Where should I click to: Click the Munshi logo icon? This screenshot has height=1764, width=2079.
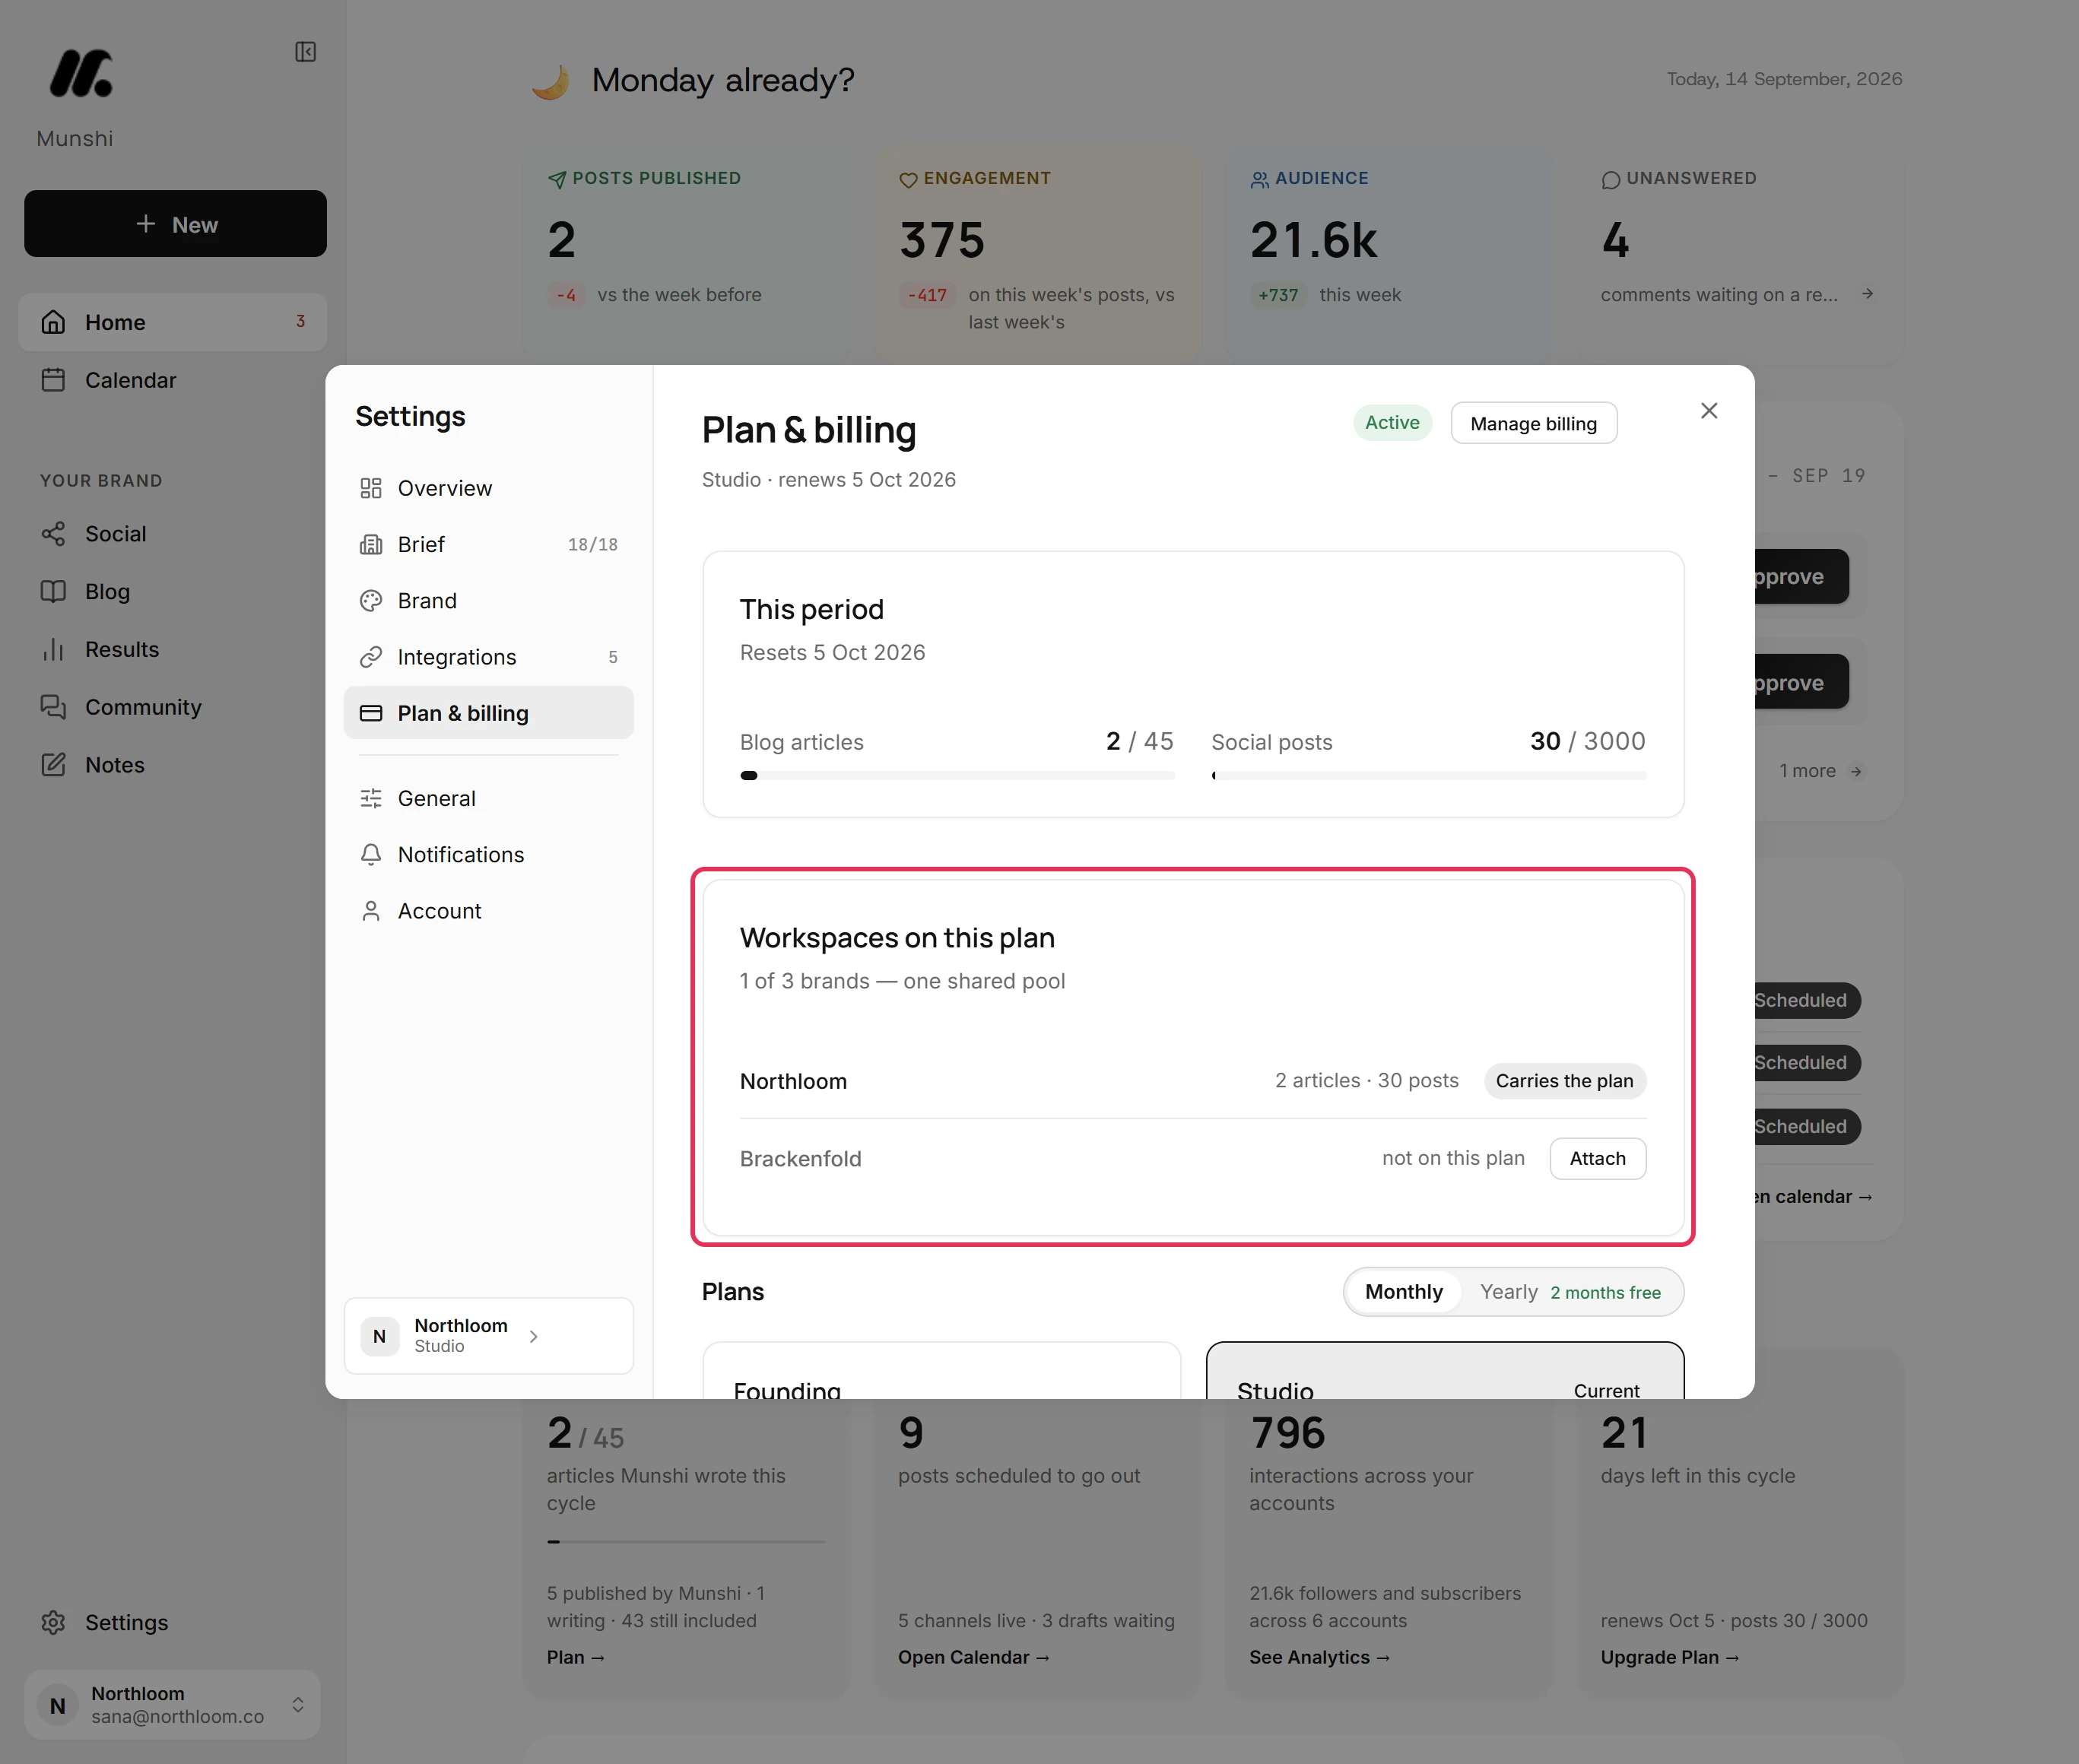81,73
